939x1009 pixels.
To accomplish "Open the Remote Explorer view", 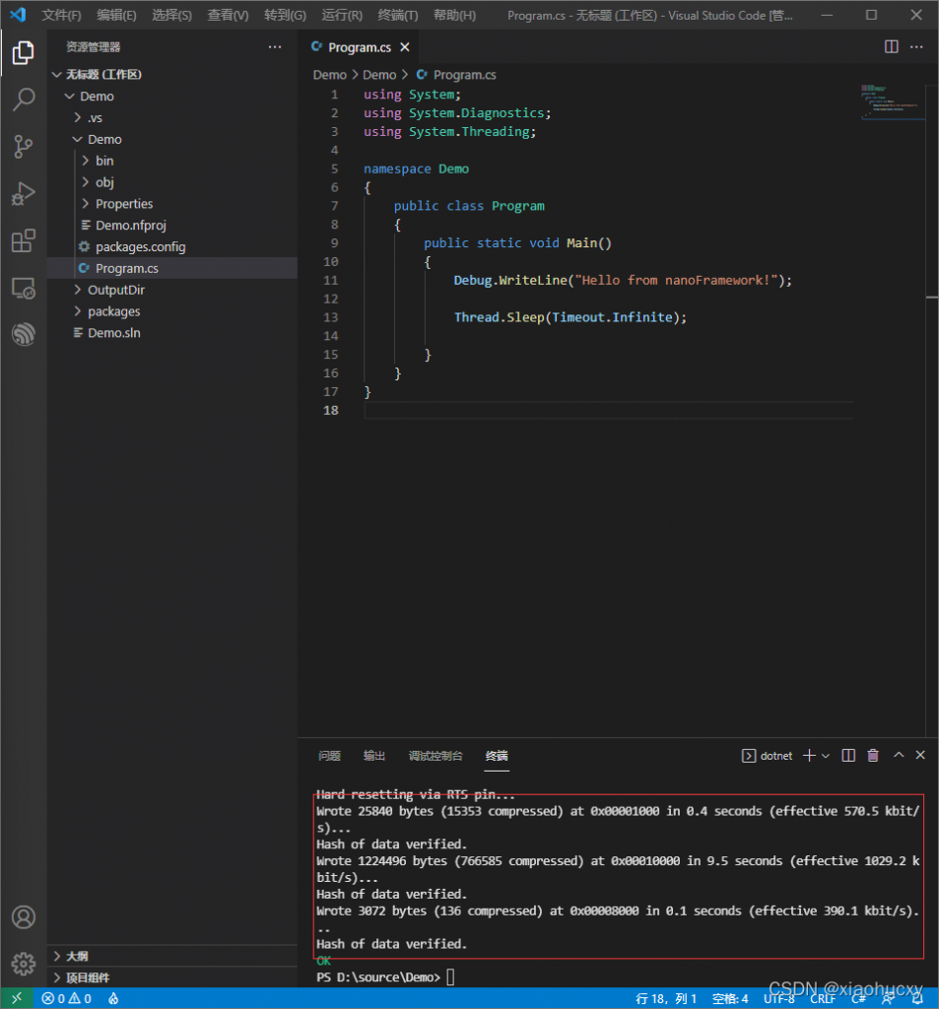I will click(x=24, y=289).
